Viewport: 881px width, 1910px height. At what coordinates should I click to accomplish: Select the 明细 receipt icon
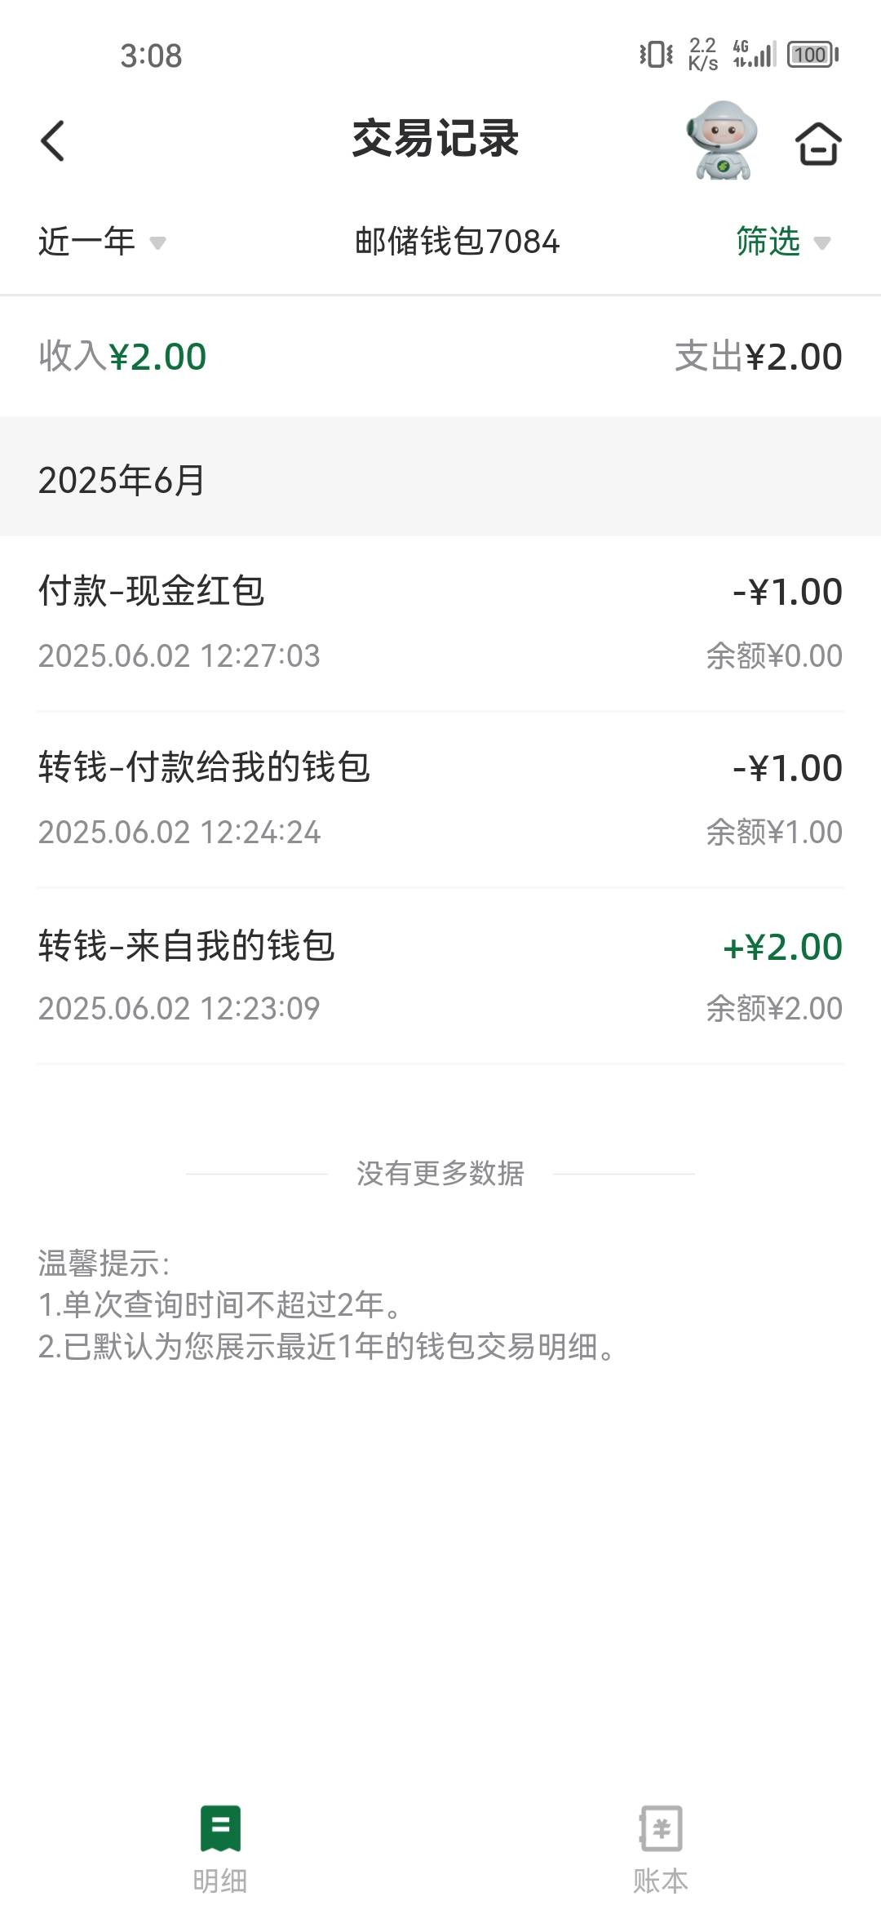[220, 1828]
